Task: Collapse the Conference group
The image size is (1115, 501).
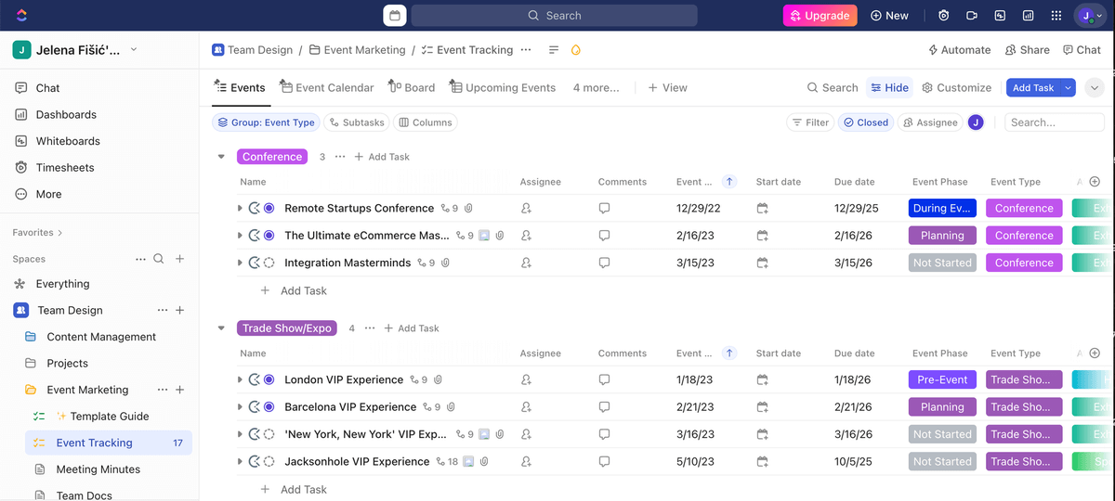Action: tap(221, 157)
